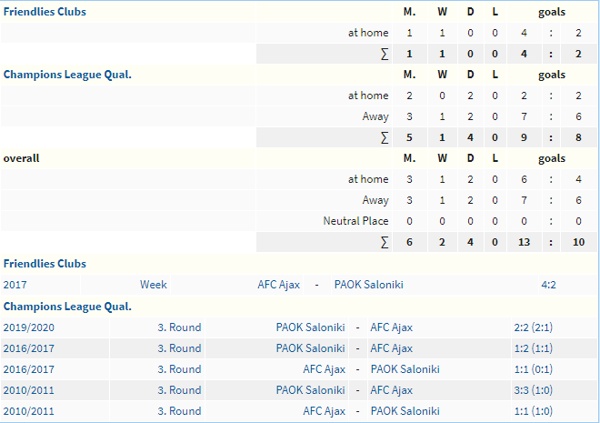Open the 3:3 (1:0) match result
Viewport: 600px width, 423px height.
tap(534, 390)
